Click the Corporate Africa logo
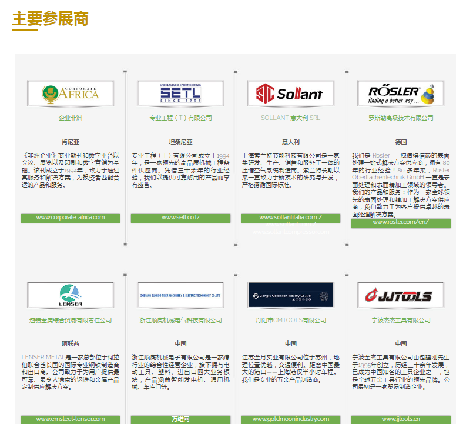The width and height of the screenshot is (473, 424). click(x=71, y=94)
